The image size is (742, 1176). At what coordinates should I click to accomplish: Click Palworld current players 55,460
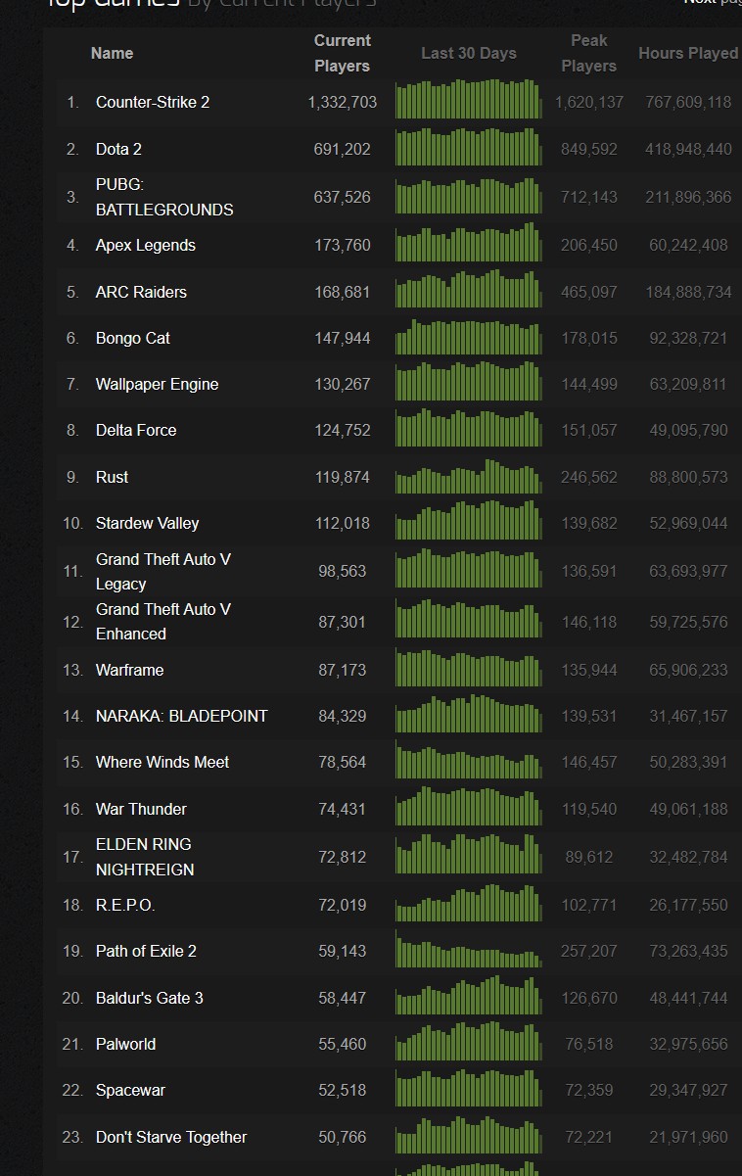(x=343, y=1044)
